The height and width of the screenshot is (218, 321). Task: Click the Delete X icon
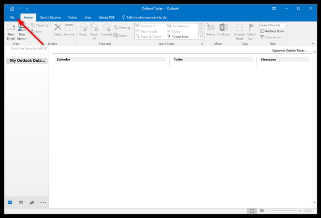(58, 27)
